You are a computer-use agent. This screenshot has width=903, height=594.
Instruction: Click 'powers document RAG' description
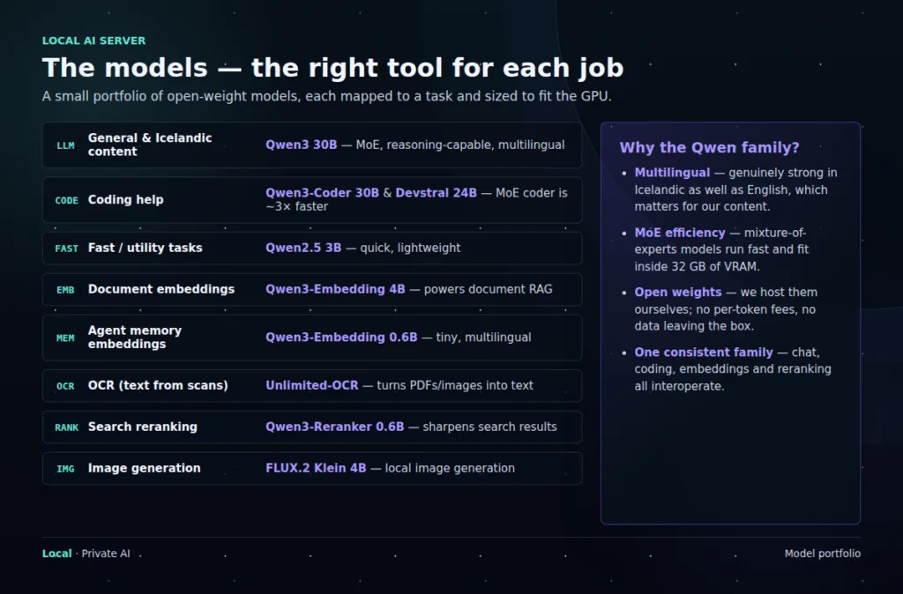point(488,289)
